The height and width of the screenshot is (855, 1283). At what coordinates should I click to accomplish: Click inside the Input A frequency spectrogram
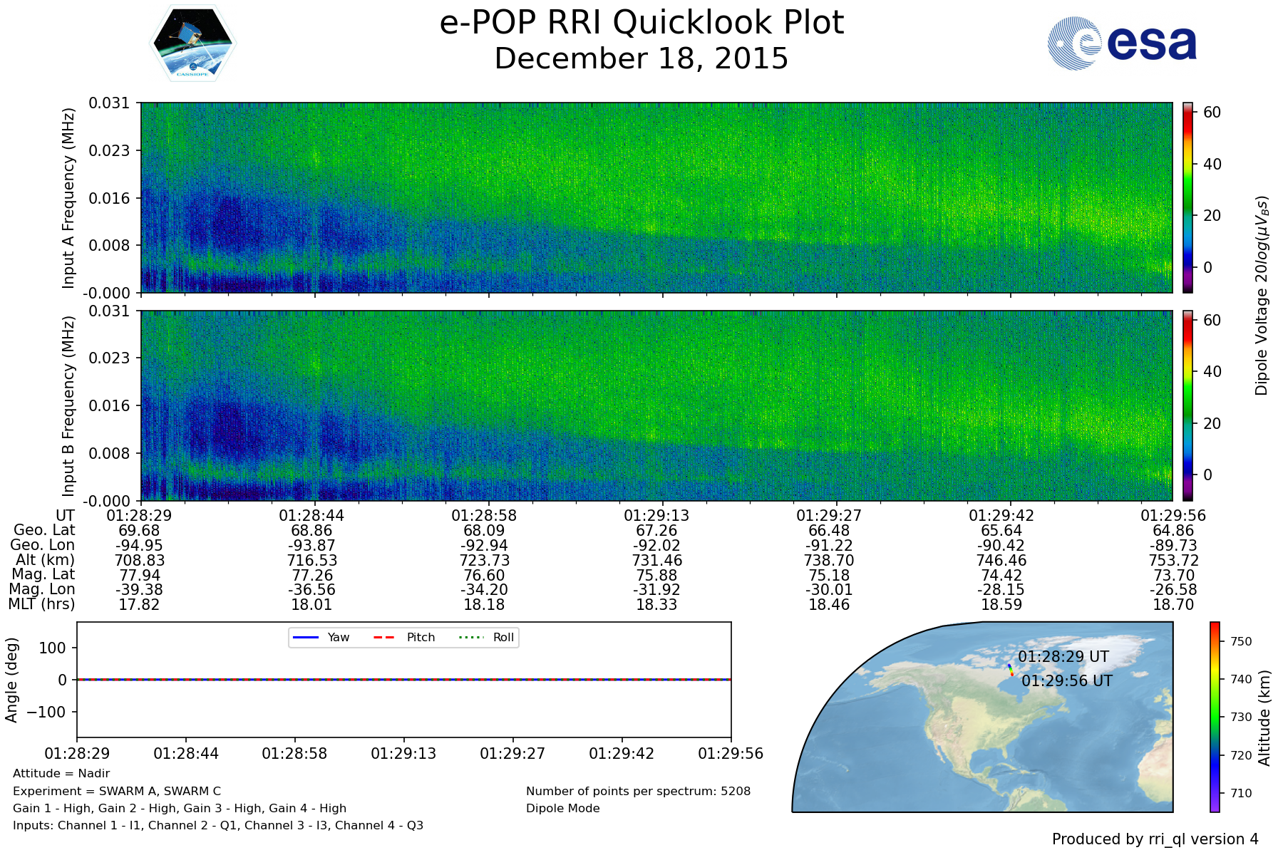656,197
